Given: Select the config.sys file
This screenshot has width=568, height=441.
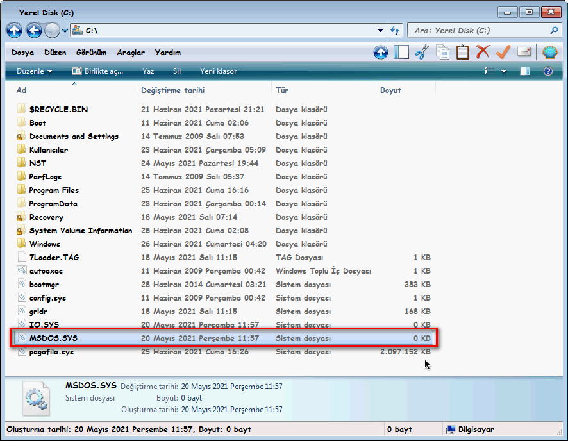Looking at the screenshot, I should 48,298.
